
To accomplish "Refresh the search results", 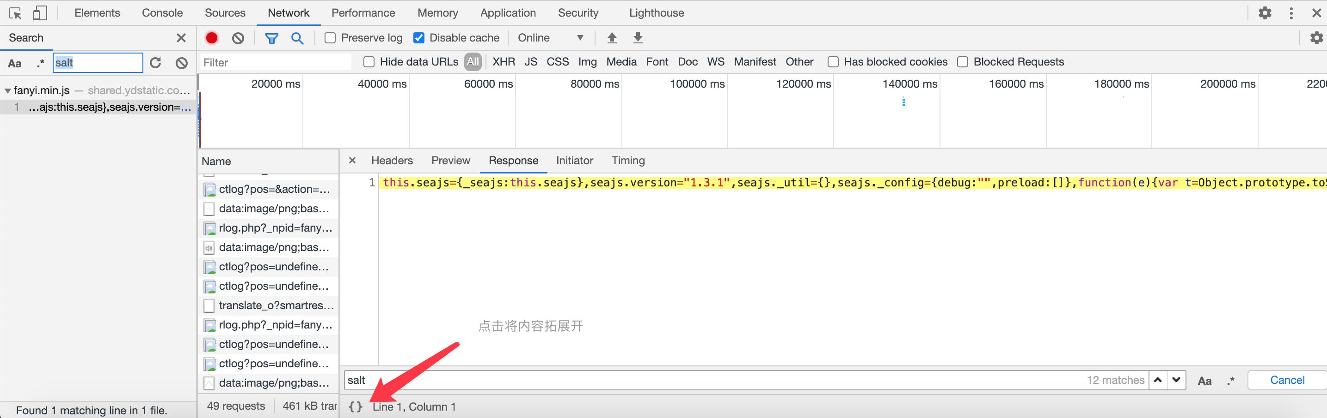I will [155, 63].
